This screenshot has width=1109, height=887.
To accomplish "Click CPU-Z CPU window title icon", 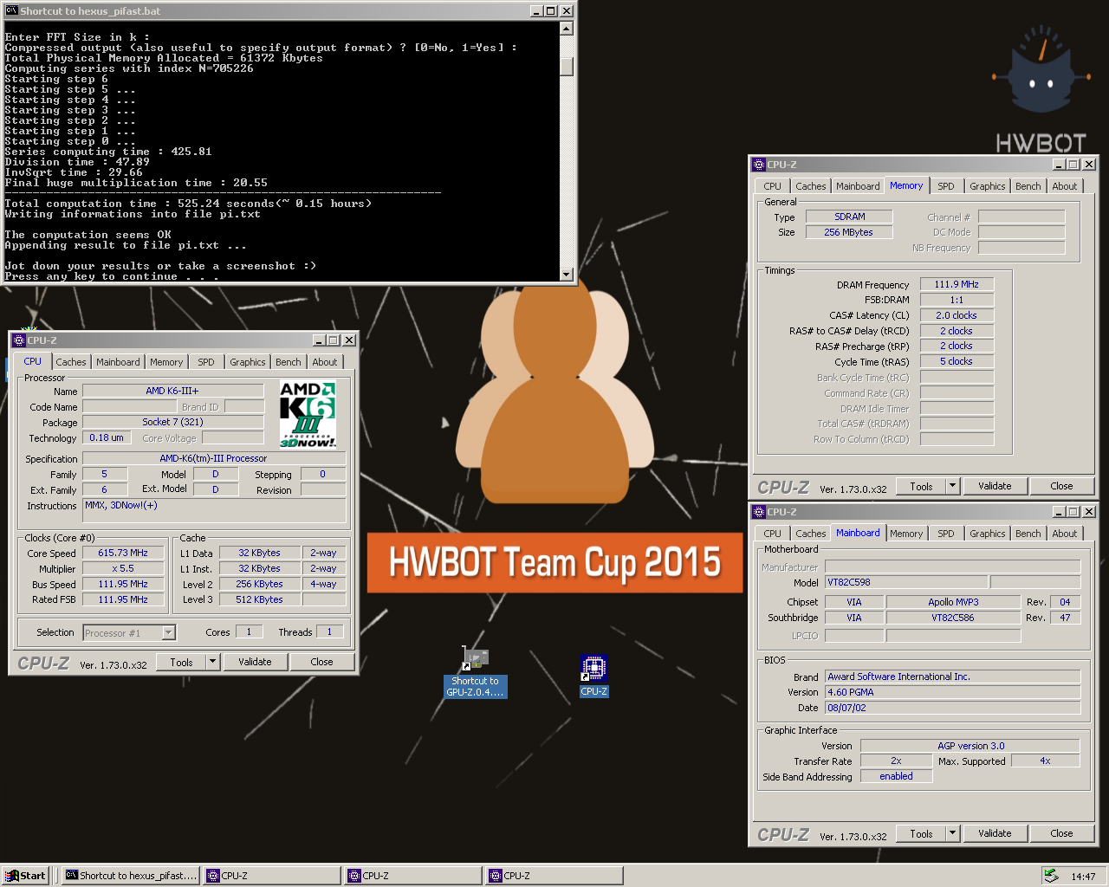I will tap(18, 340).
